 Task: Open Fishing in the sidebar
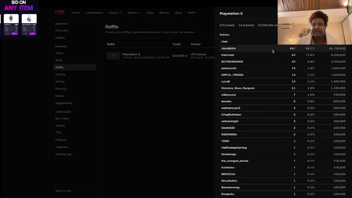click(x=60, y=75)
